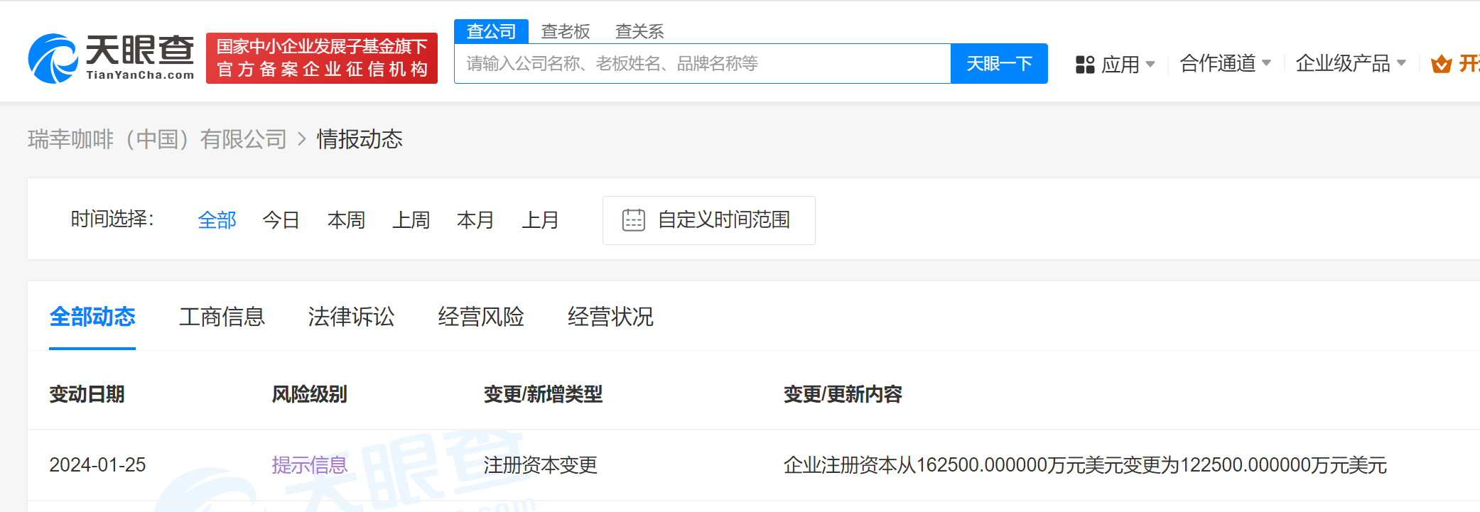The width and height of the screenshot is (1480, 512).
Task: Expand the 企业级产品 dropdown
Action: tap(1350, 63)
